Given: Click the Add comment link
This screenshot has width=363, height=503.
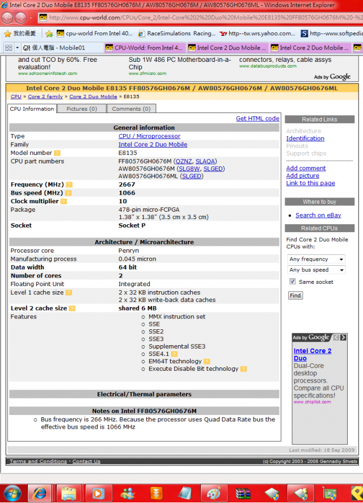Looking at the screenshot, I should coord(306,168).
